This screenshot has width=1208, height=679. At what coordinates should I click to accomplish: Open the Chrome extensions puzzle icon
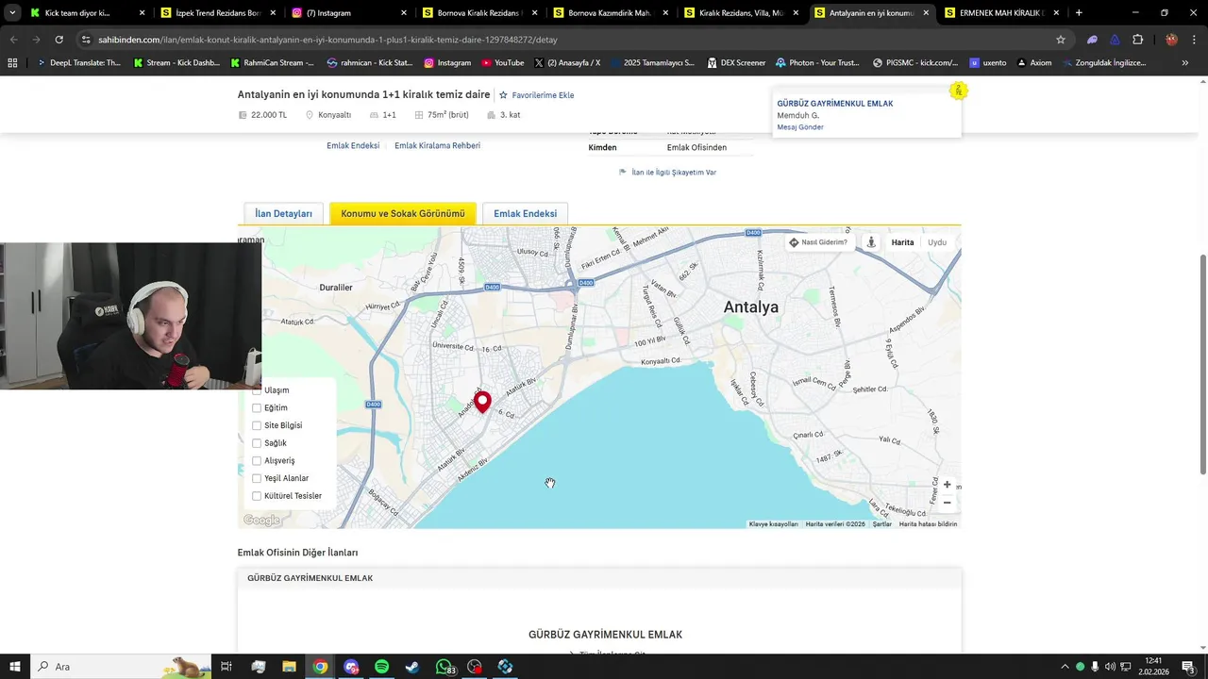coord(1137,40)
